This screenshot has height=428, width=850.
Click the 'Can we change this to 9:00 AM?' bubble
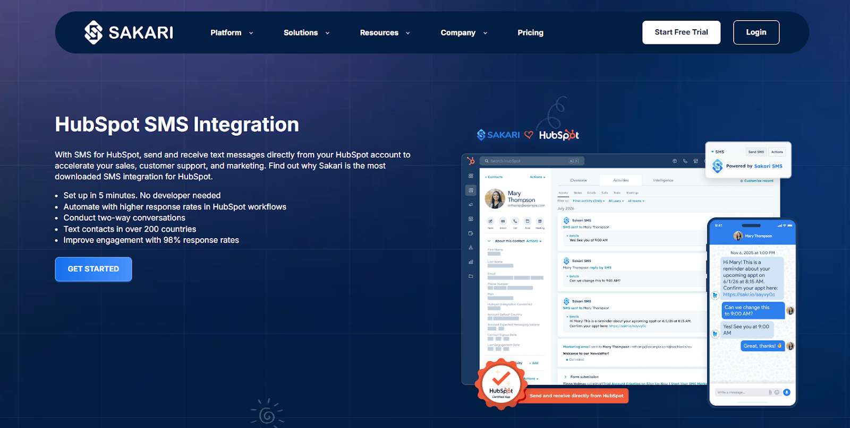pyautogui.click(x=753, y=310)
